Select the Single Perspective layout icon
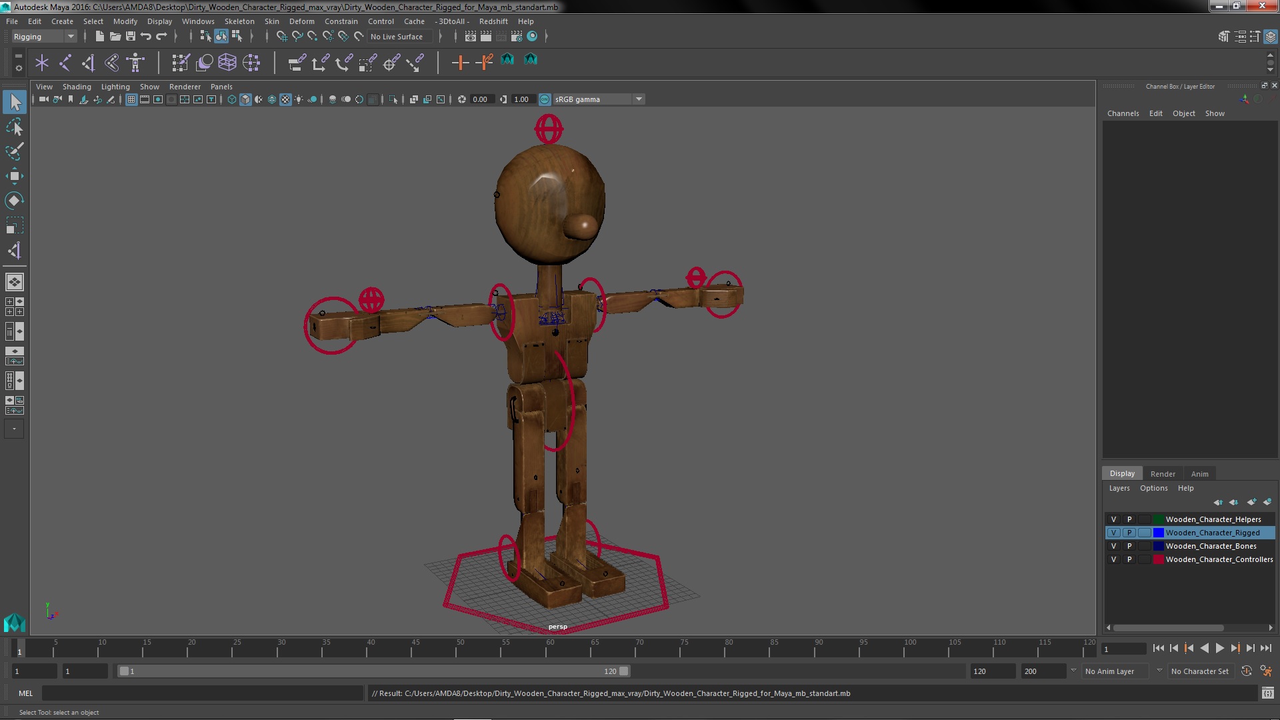The height and width of the screenshot is (720, 1280). click(15, 282)
